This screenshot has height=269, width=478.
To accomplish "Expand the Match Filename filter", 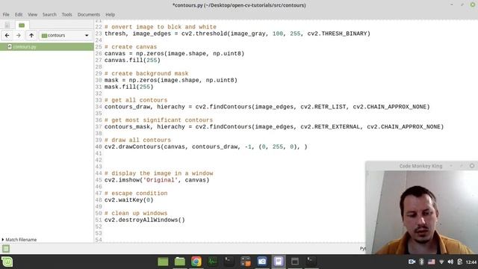I will coord(19,240).
